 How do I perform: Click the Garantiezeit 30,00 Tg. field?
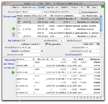coord(91,51)
